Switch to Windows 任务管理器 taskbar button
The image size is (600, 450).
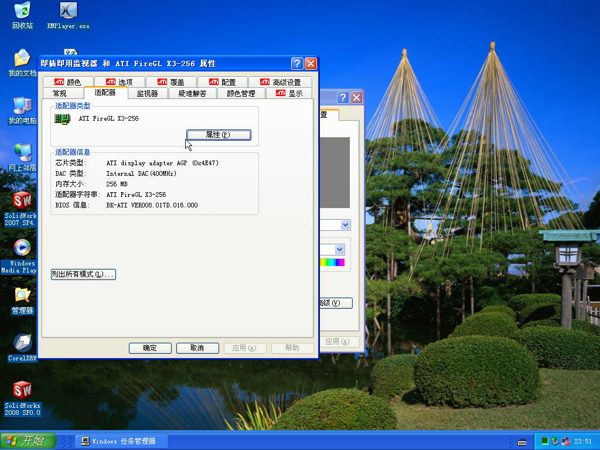tap(122, 441)
